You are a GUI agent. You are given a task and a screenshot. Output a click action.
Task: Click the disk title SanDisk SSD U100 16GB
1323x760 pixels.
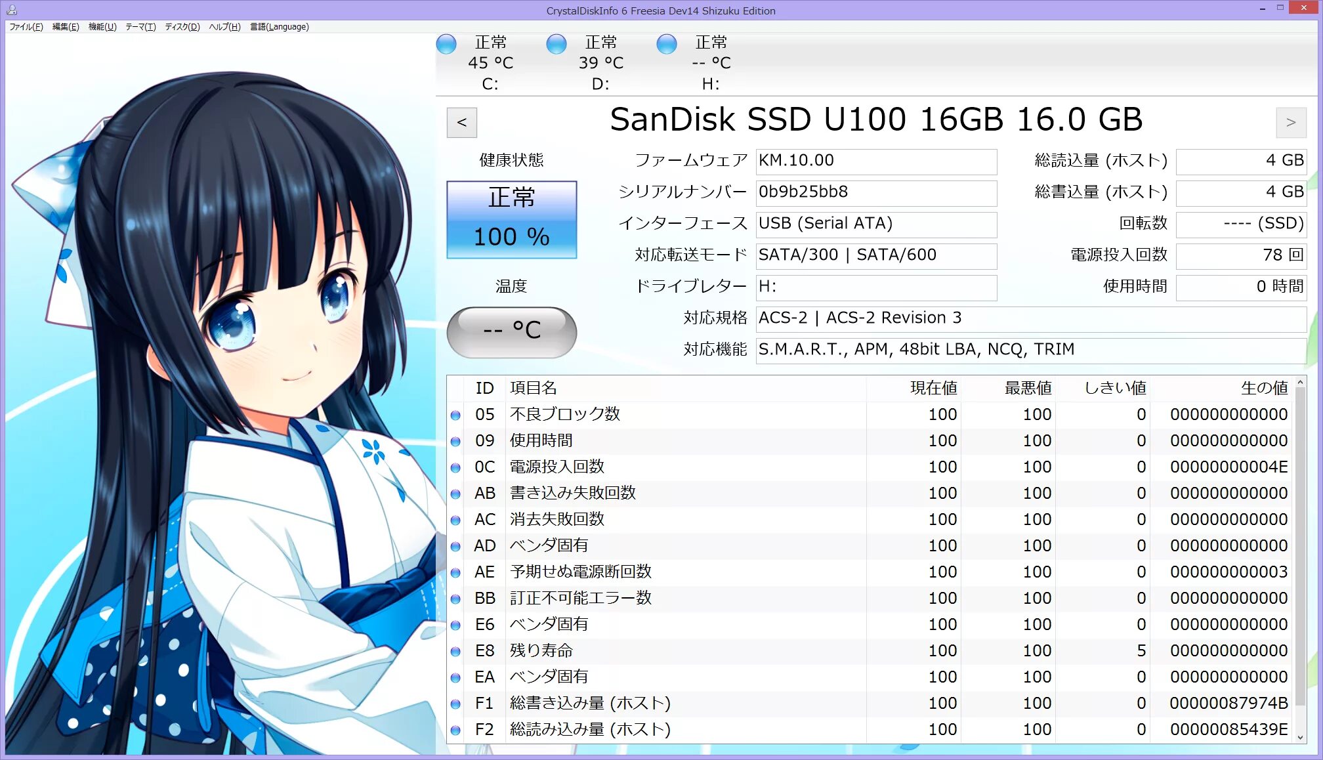876,119
